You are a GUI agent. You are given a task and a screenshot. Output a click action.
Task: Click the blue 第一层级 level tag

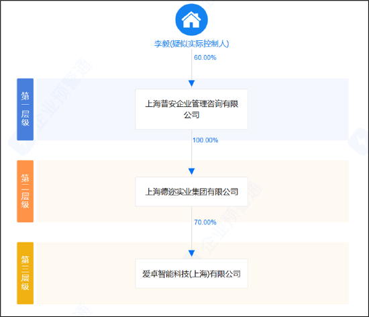click(25, 109)
